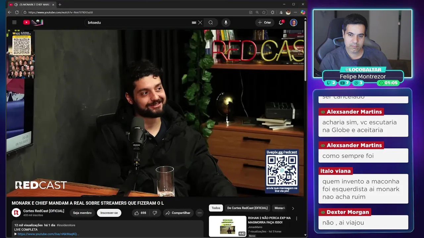Select the De Cortes RedCast [OFICIAL] chip

pos(247,208)
